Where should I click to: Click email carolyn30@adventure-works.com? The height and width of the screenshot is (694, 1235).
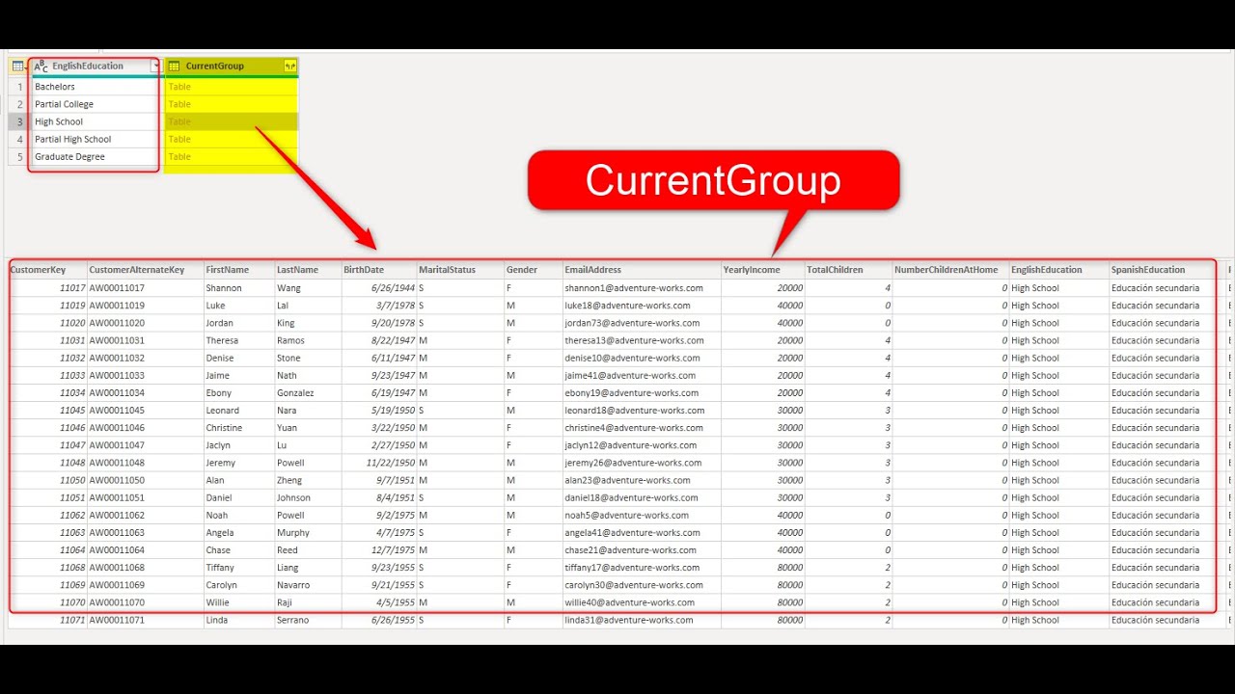pos(634,585)
